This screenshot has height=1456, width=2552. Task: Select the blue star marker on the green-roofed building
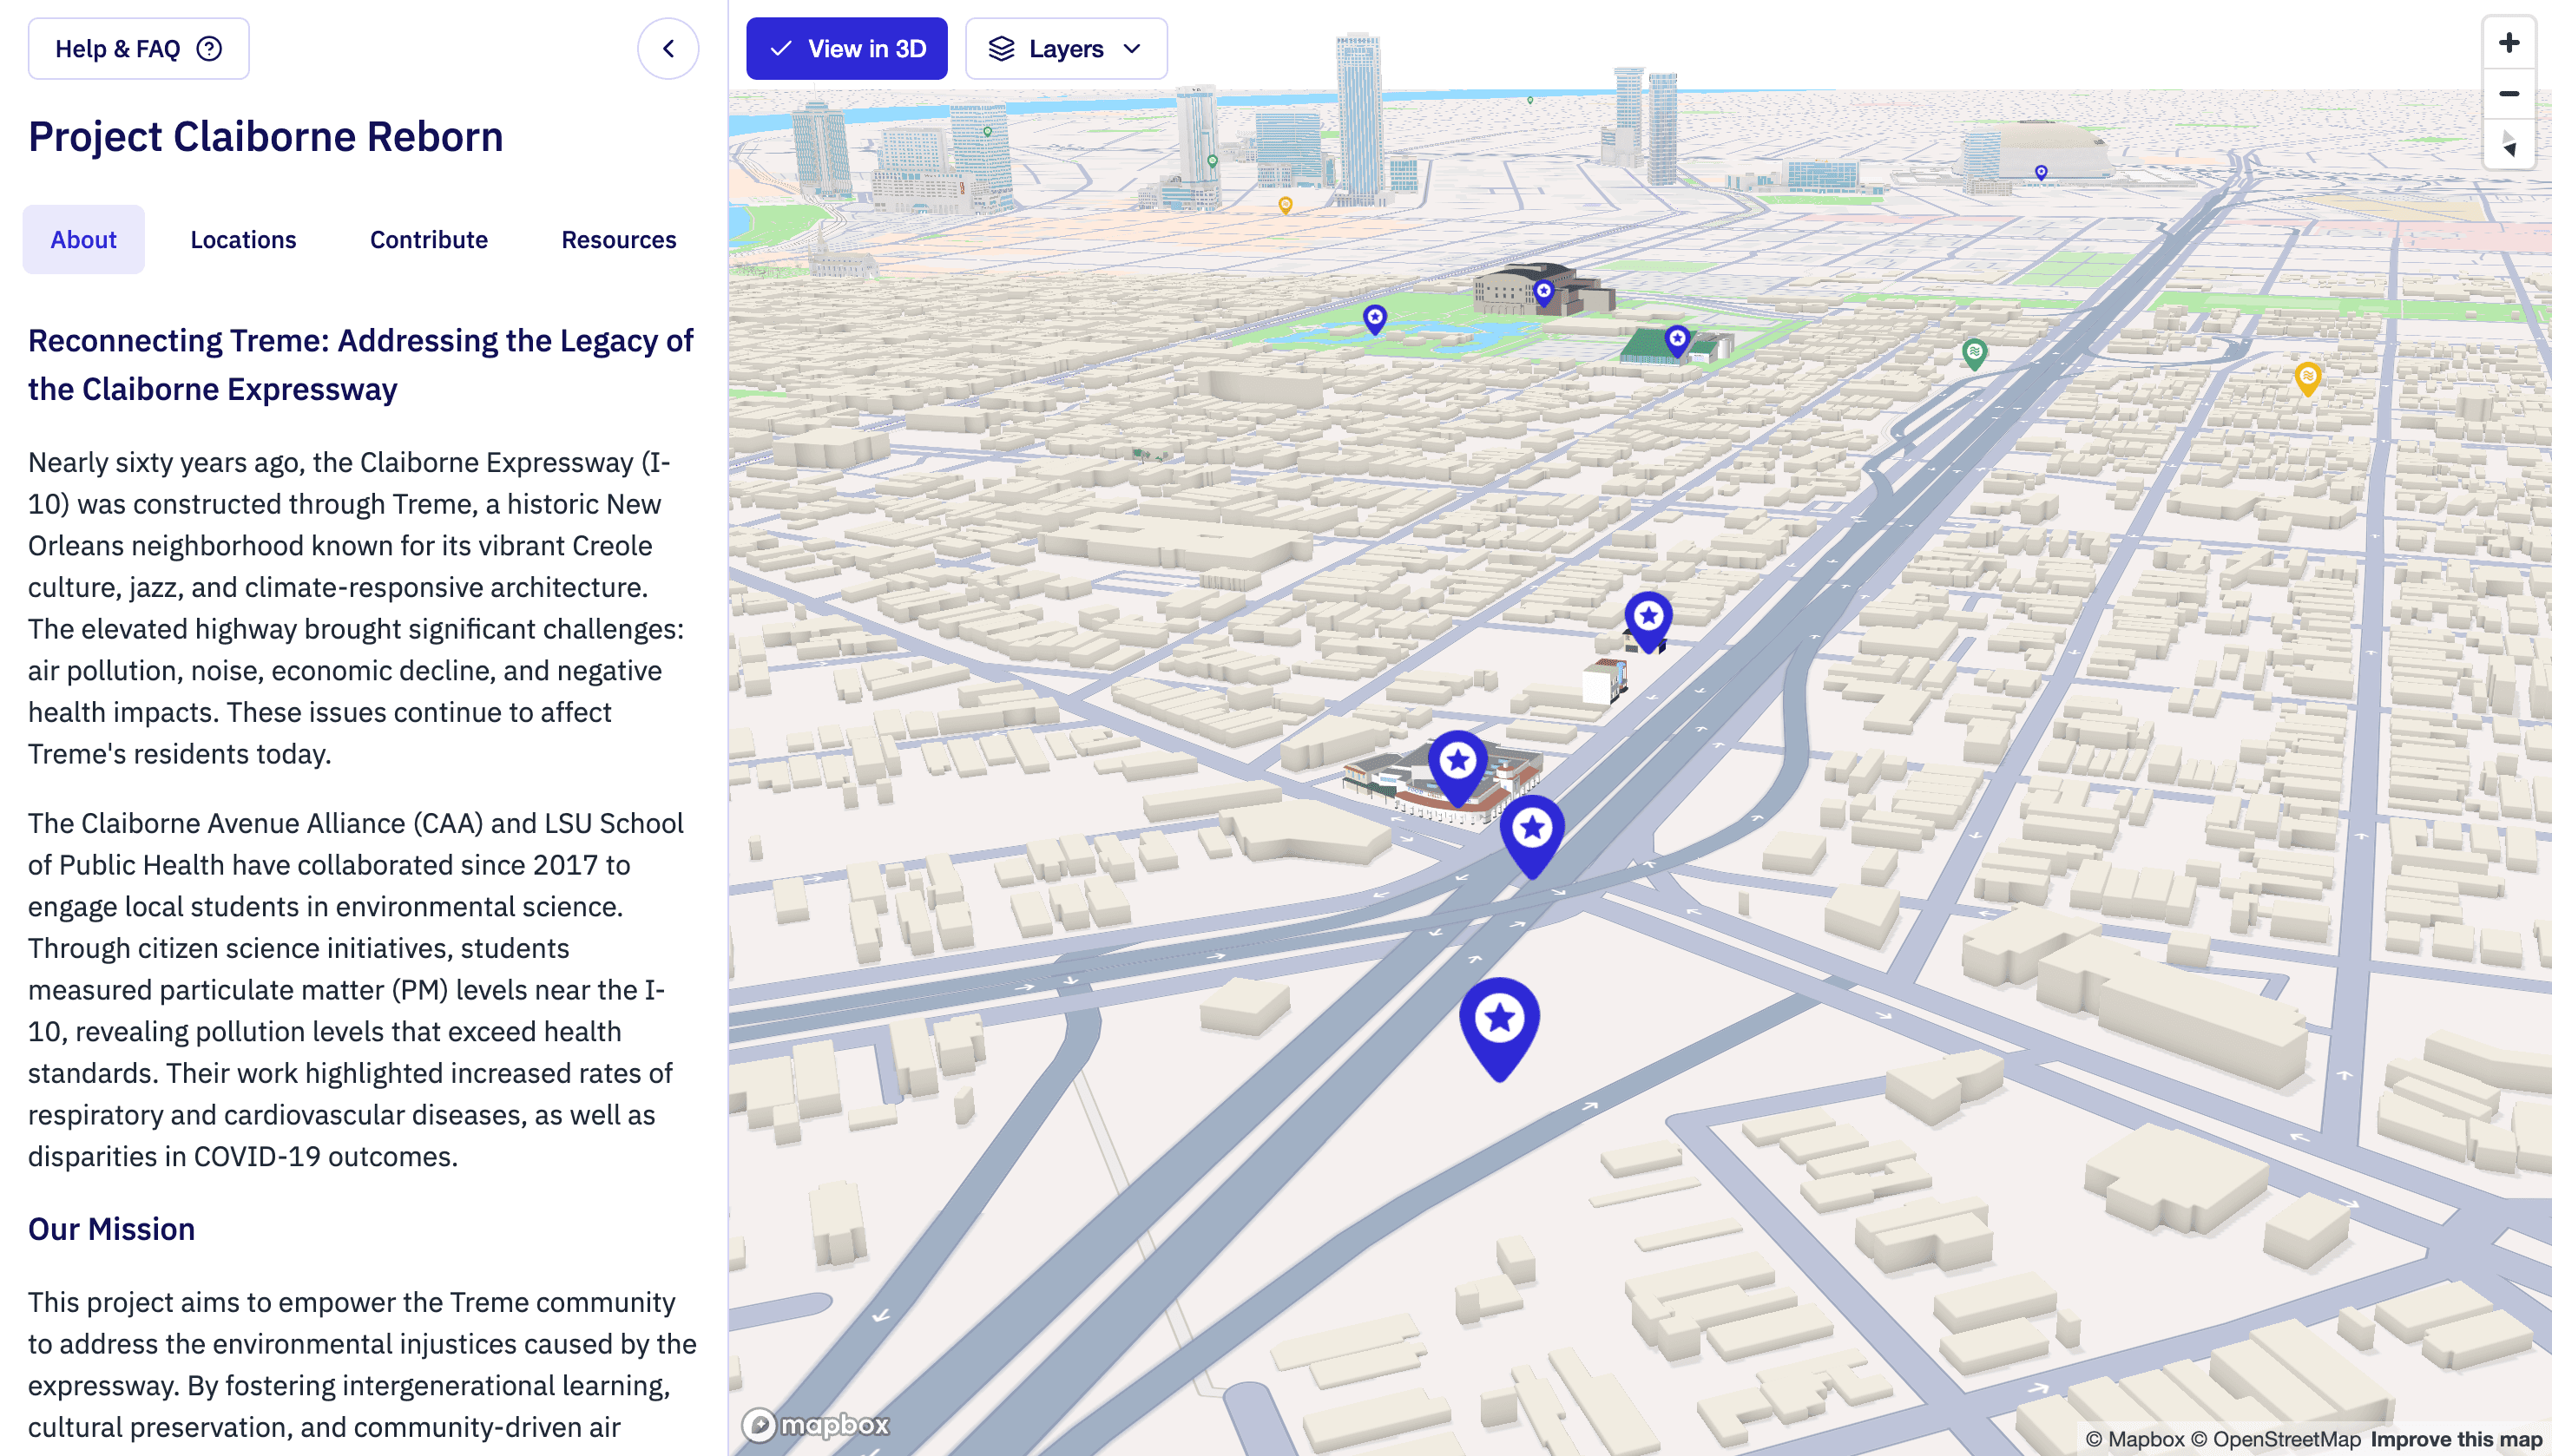pyautogui.click(x=1678, y=341)
